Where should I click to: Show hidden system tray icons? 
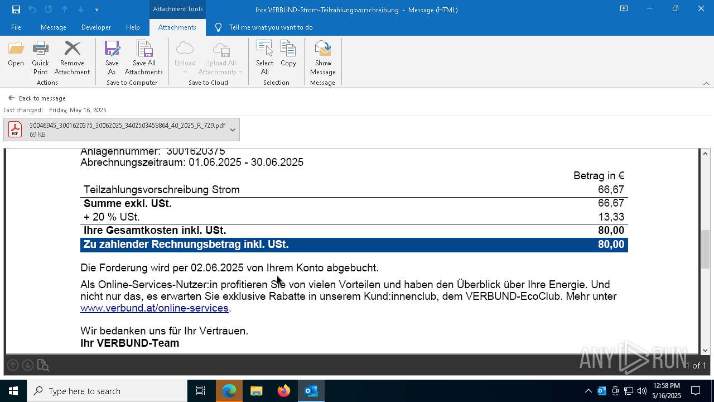(588, 391)
